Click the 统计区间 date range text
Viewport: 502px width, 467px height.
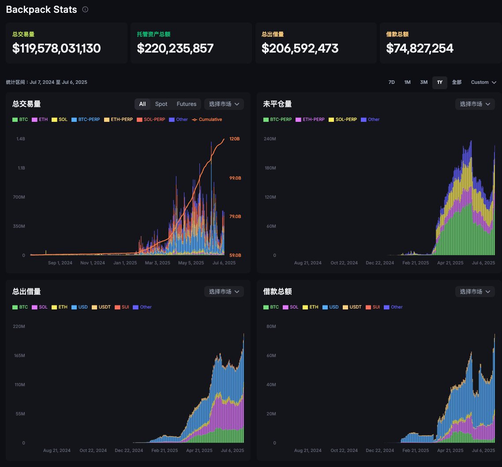(46, 82)
